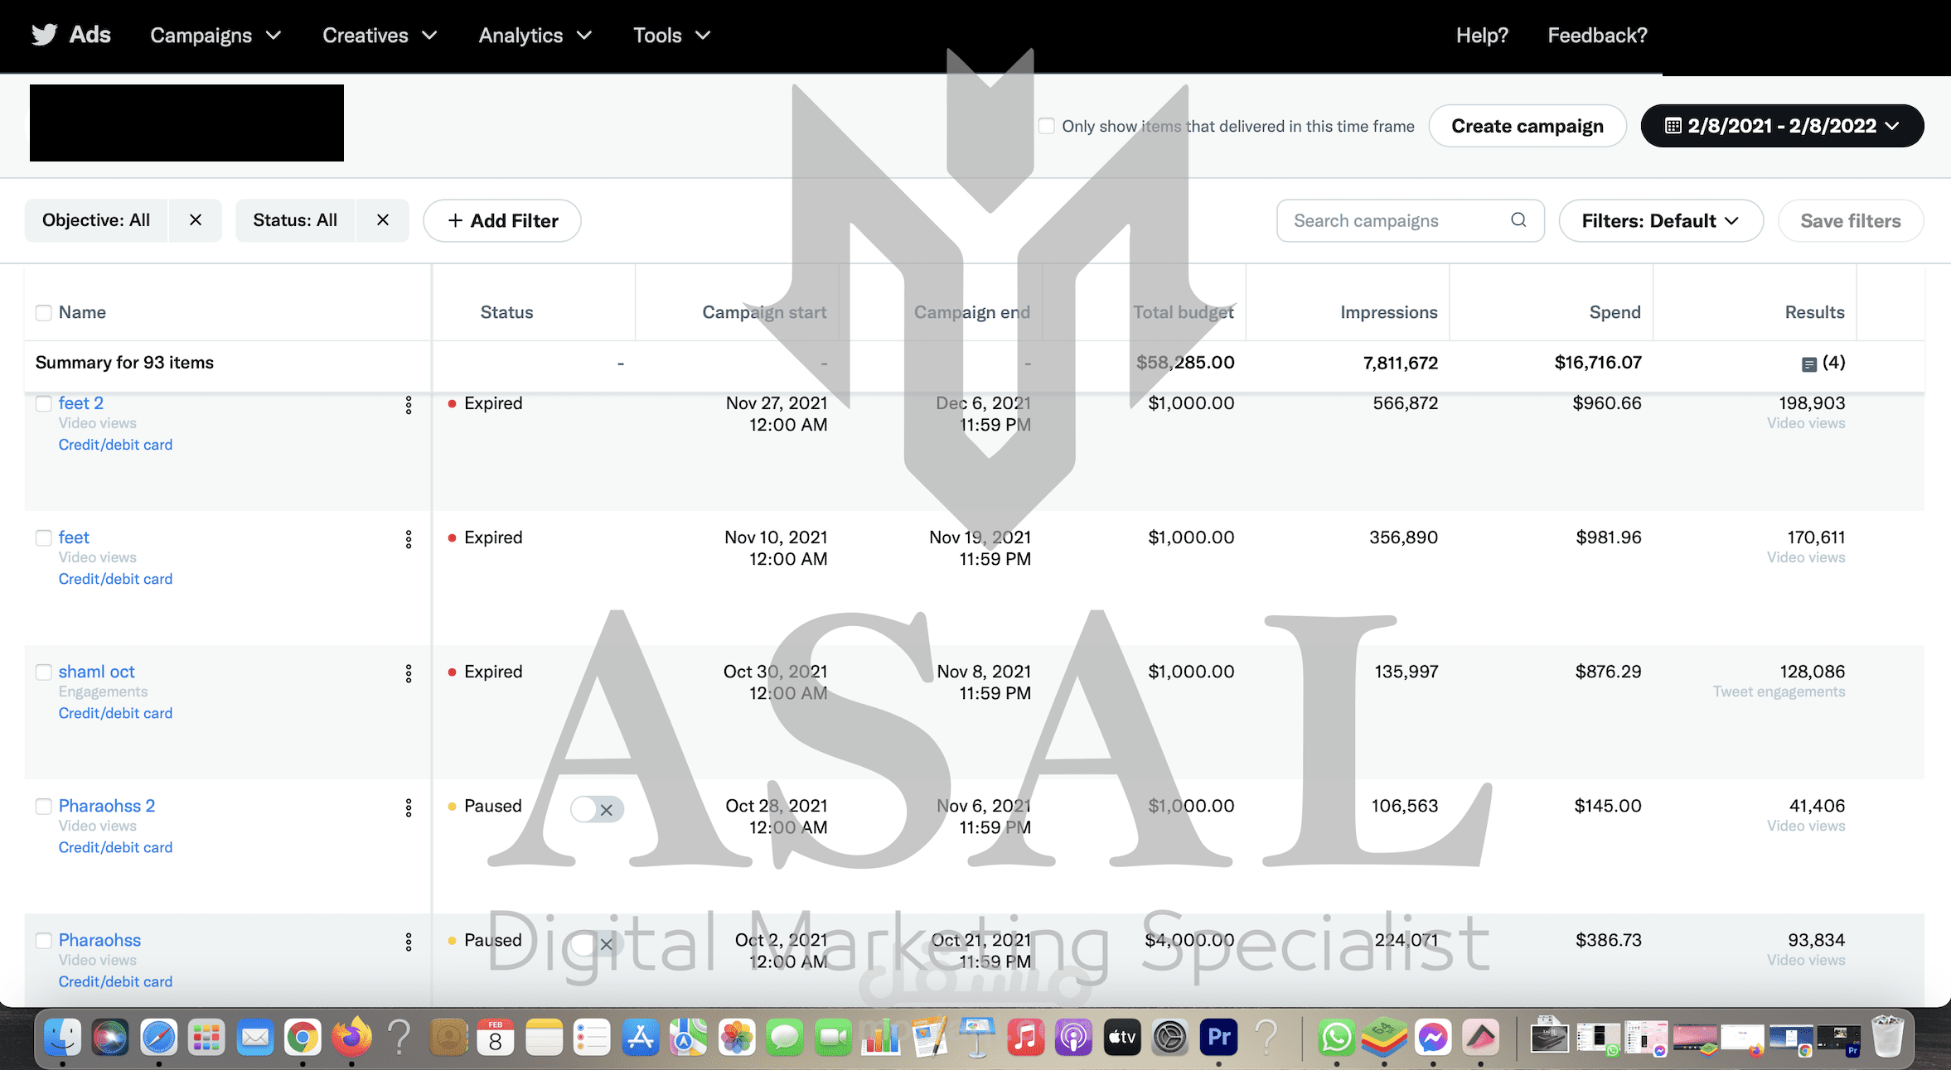Open Premiere Pro from the dock
The height and width of the screenshot is (1070, 1951).
(x=1218, y=1037)
